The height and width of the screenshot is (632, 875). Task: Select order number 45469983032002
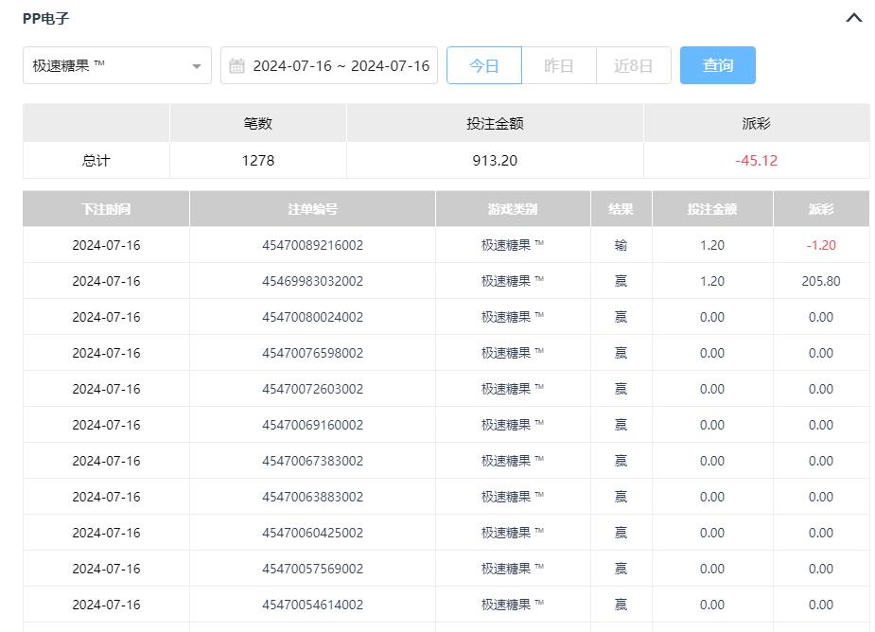[312, 281]
